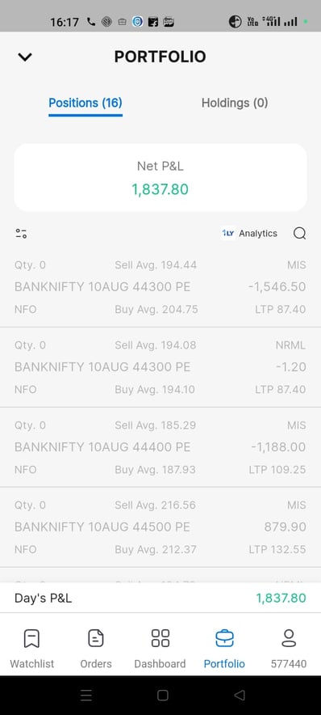The height and width of the screenshot is (715, 321).
Task: Open BANKNIFTY 44300 PE NRML position
Action: point(160,367)
